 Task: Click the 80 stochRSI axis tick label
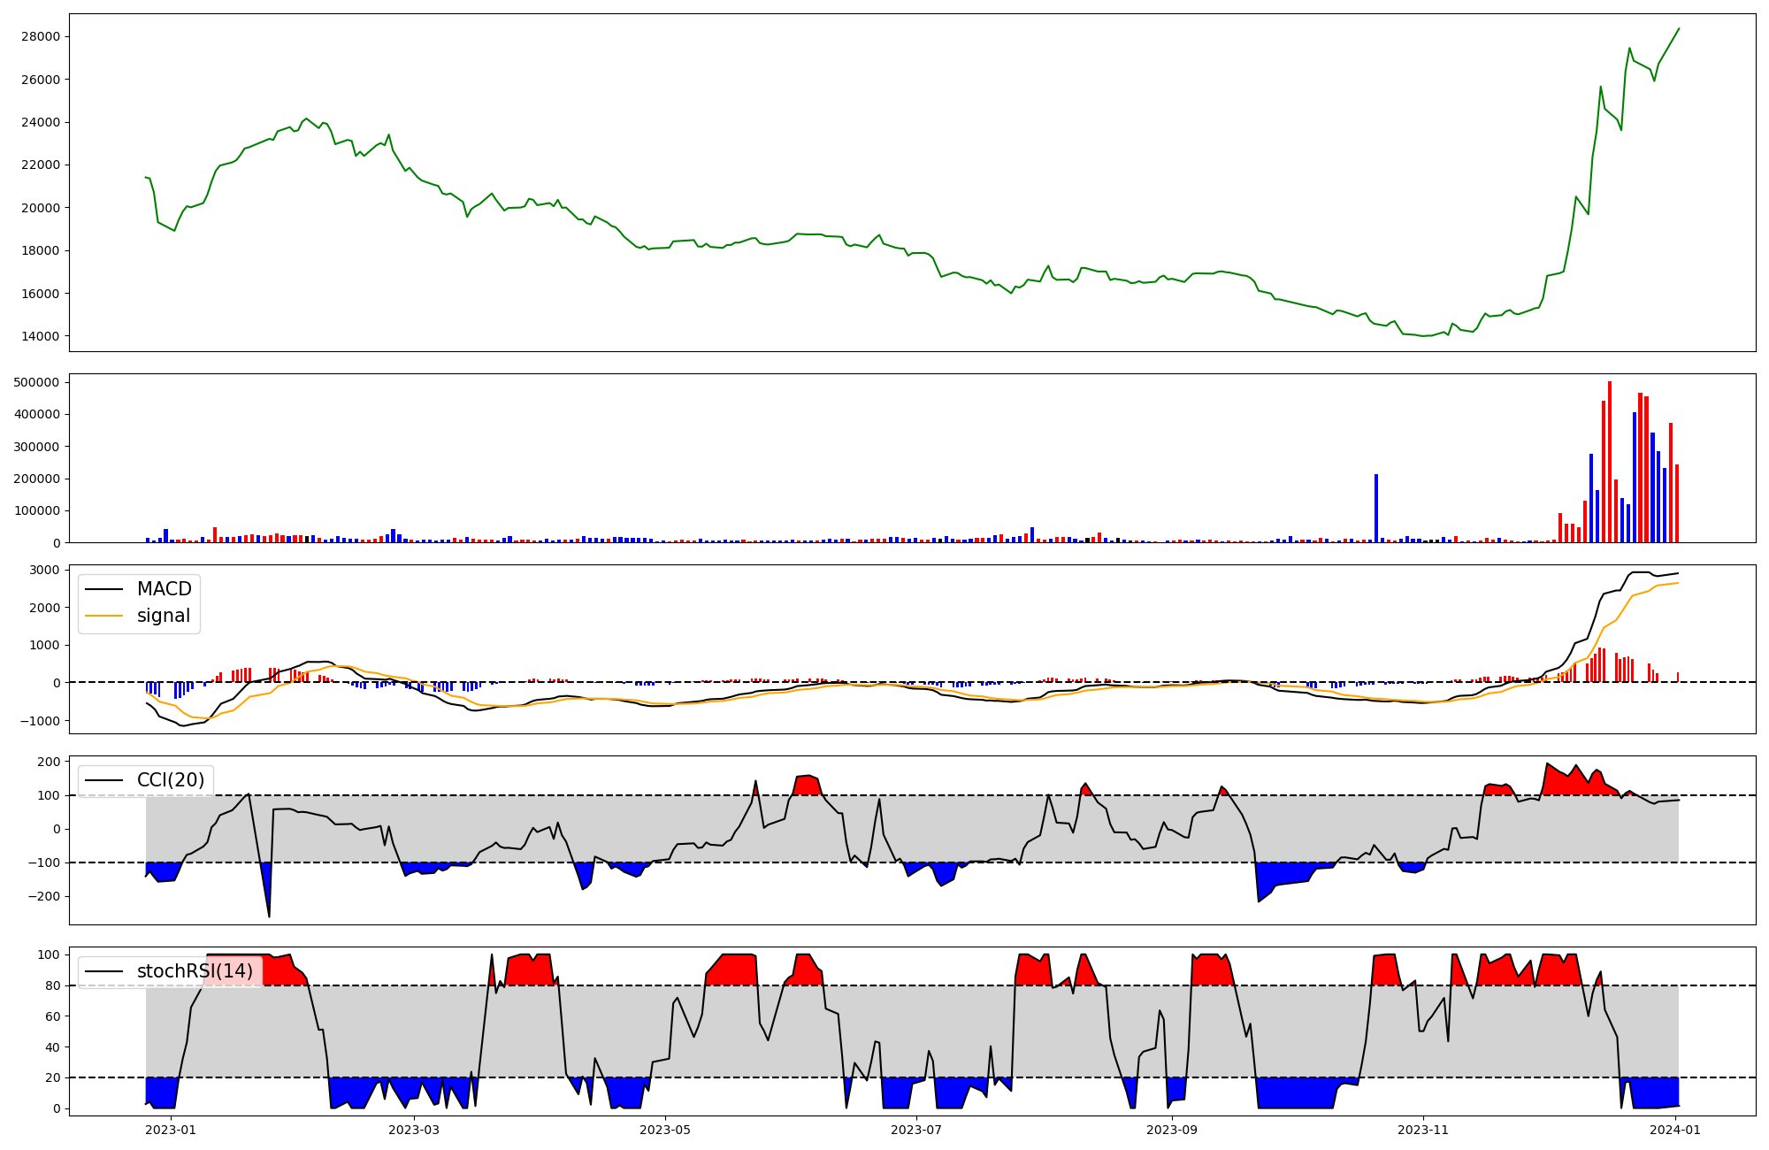(x=53, y=985)
